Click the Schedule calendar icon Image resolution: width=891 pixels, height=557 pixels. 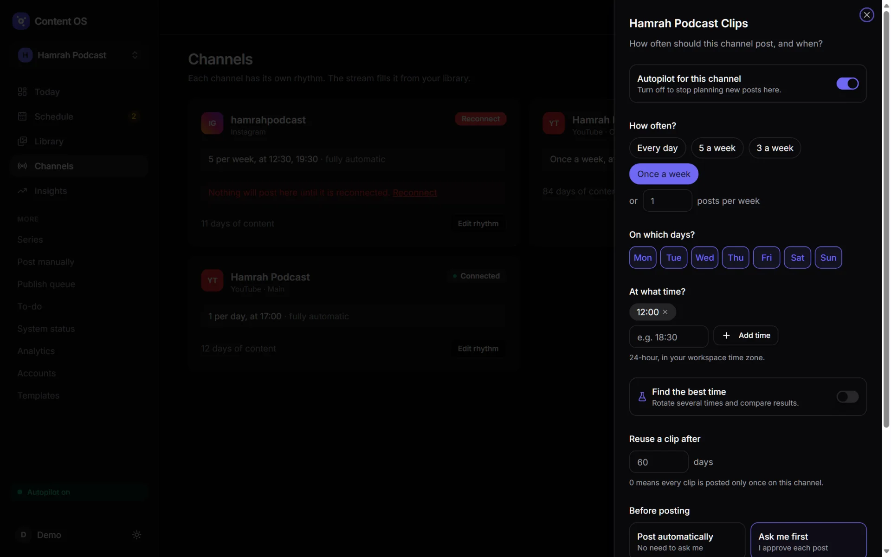tap(22, 116)
